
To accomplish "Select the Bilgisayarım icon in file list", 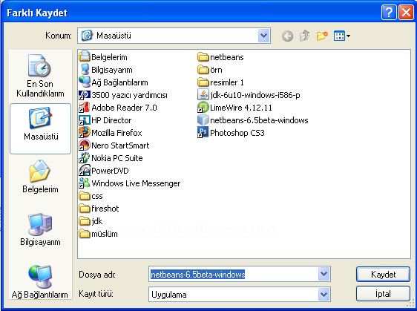I will click(x=85, y=70).
